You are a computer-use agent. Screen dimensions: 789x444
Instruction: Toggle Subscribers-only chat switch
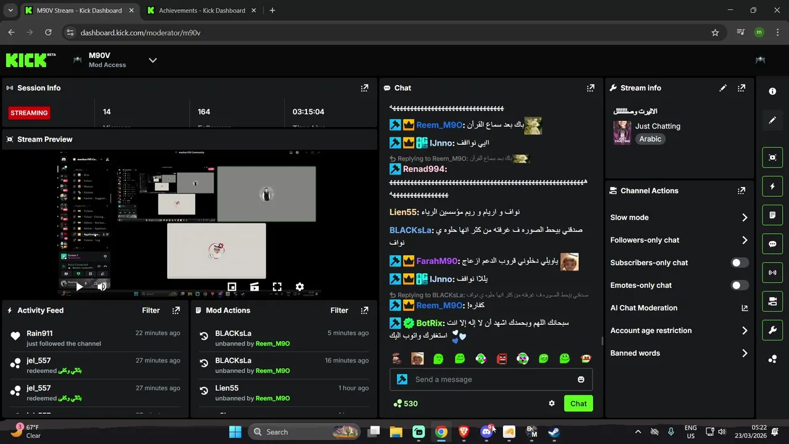coord(740,263)
